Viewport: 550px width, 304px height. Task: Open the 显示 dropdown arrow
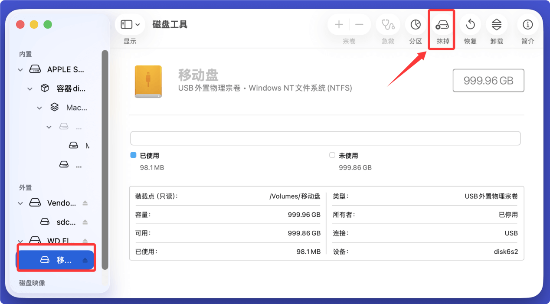[137, 24]
